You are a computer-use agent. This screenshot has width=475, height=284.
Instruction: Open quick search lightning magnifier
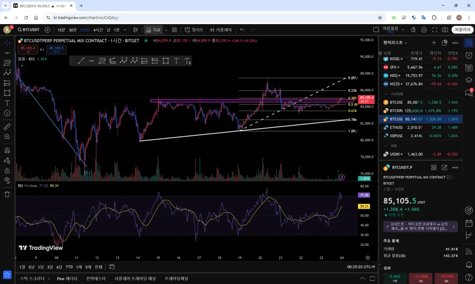point(414,30)
